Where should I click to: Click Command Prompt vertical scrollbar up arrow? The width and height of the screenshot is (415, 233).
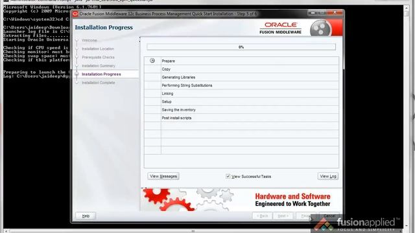pos(407,8)
